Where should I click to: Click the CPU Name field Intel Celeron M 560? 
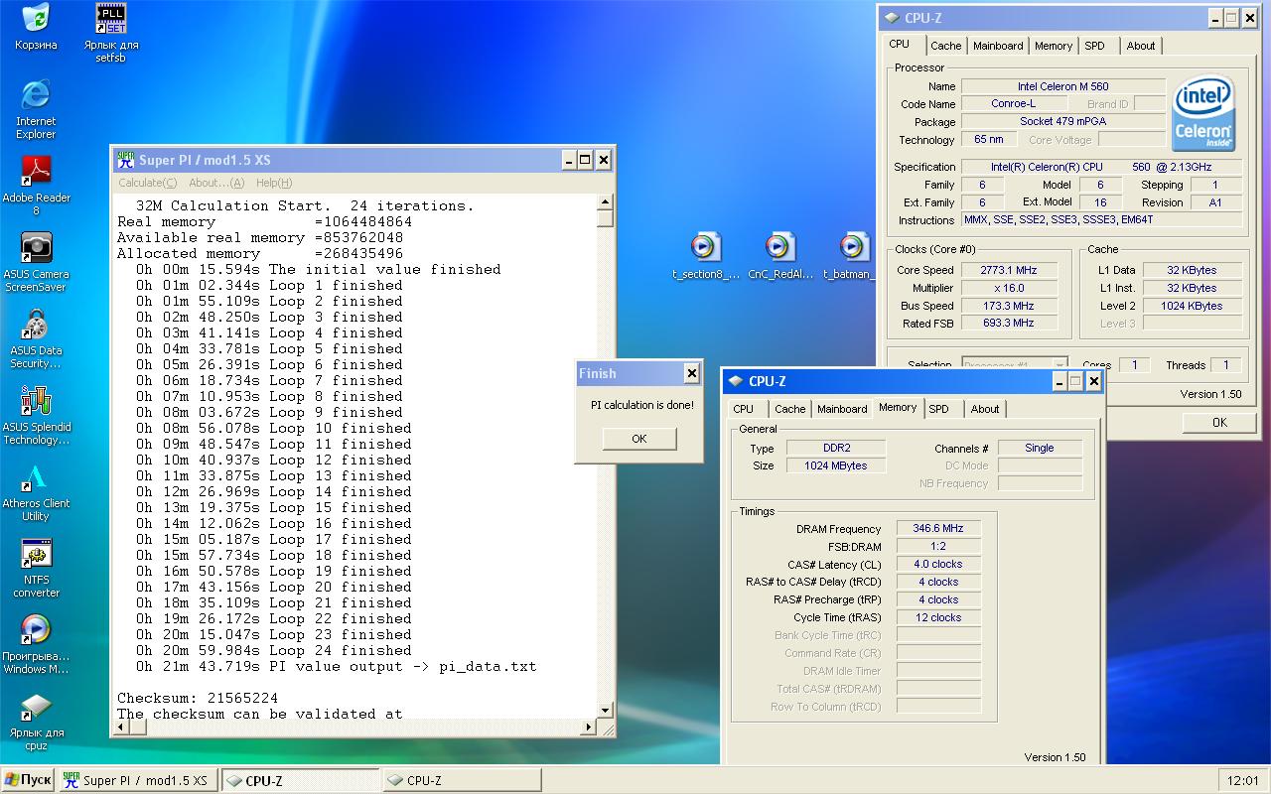(1062, 86)
